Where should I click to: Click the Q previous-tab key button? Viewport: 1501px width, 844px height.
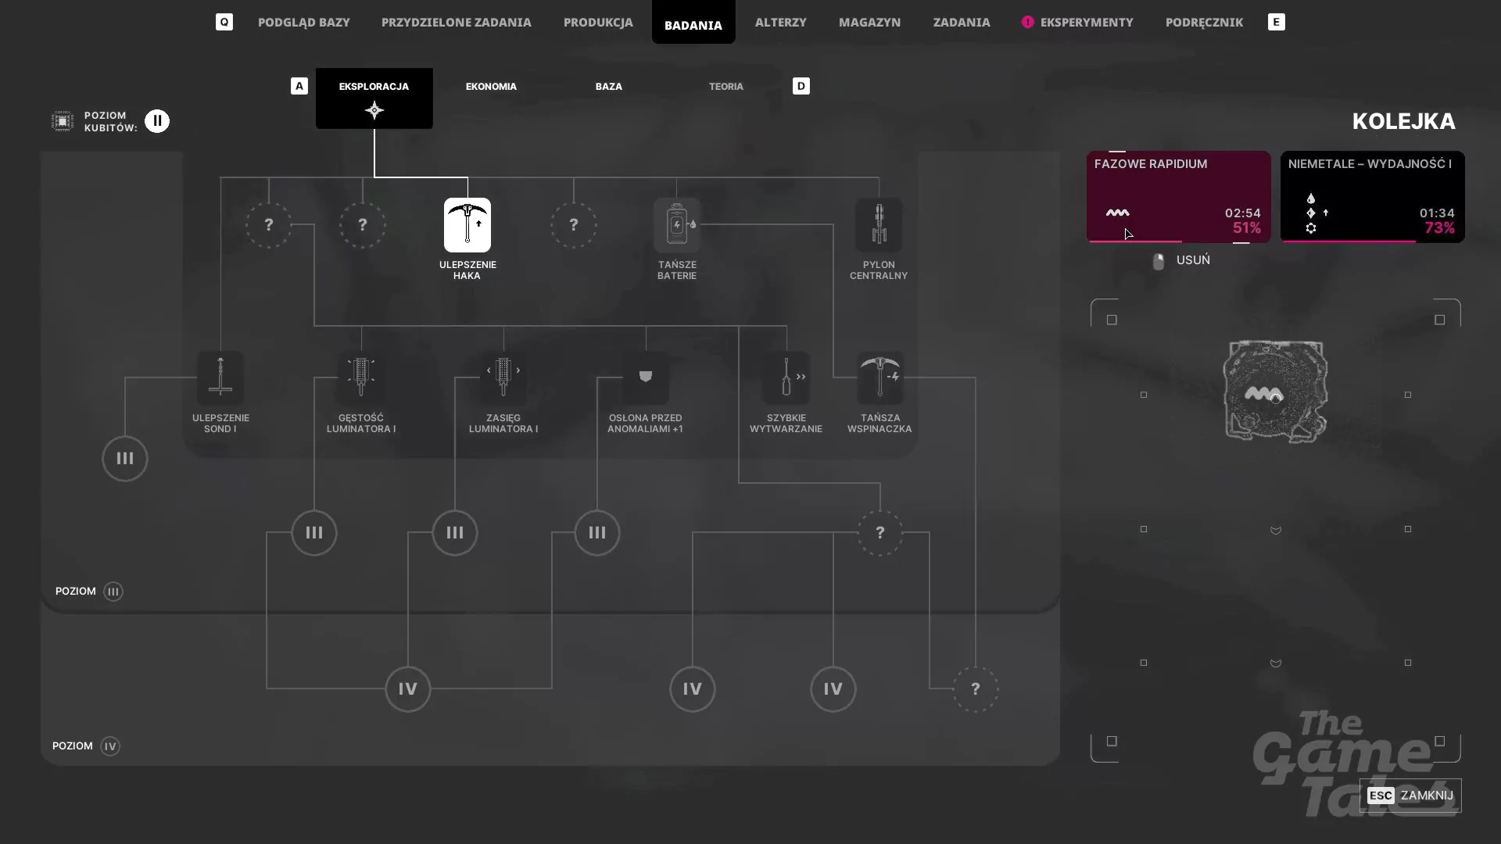click(224, 22)
